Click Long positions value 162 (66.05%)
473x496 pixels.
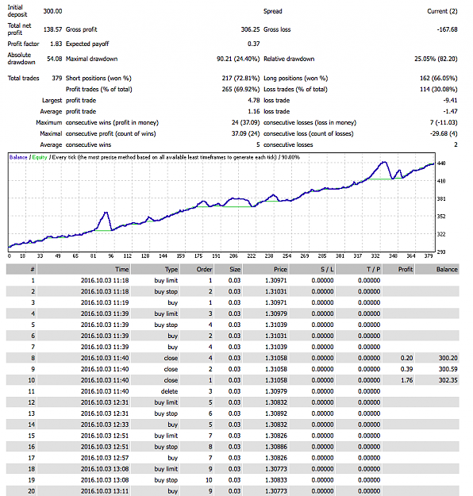(439, 78)
